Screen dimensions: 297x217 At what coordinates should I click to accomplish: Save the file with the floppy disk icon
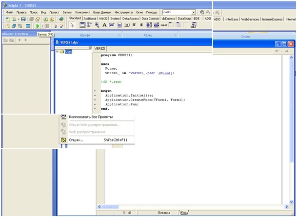23,19
